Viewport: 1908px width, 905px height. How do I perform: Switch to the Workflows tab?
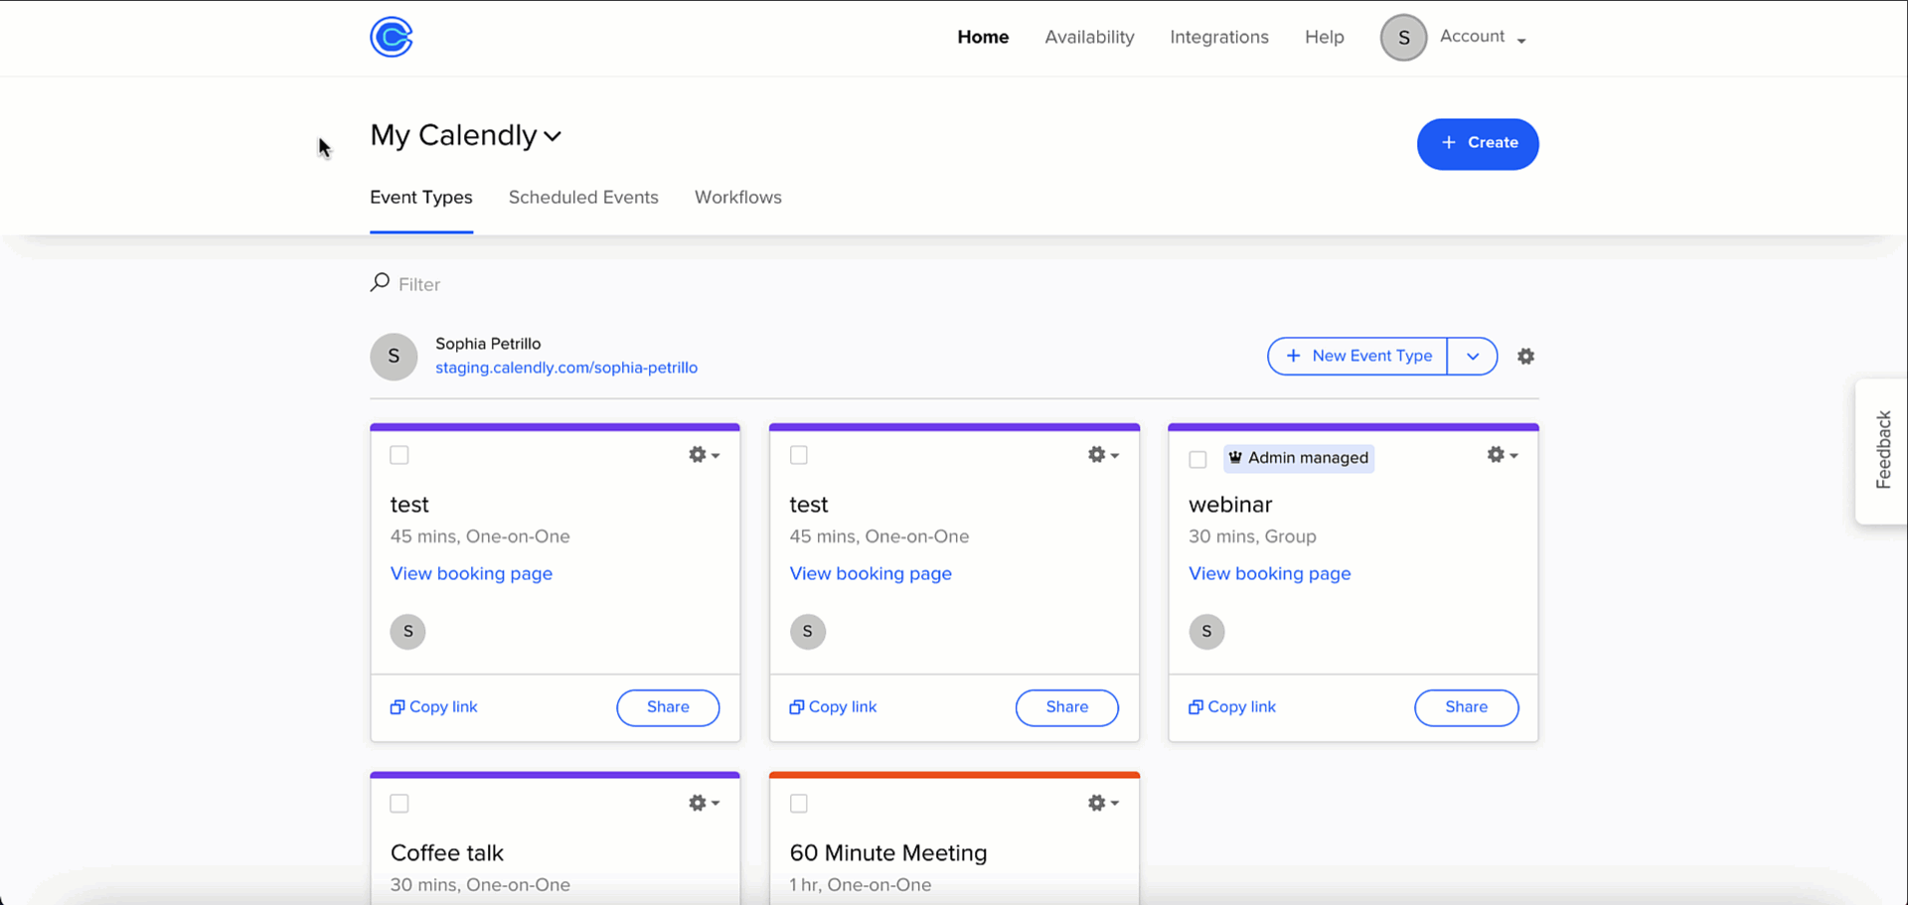(738, 197)
